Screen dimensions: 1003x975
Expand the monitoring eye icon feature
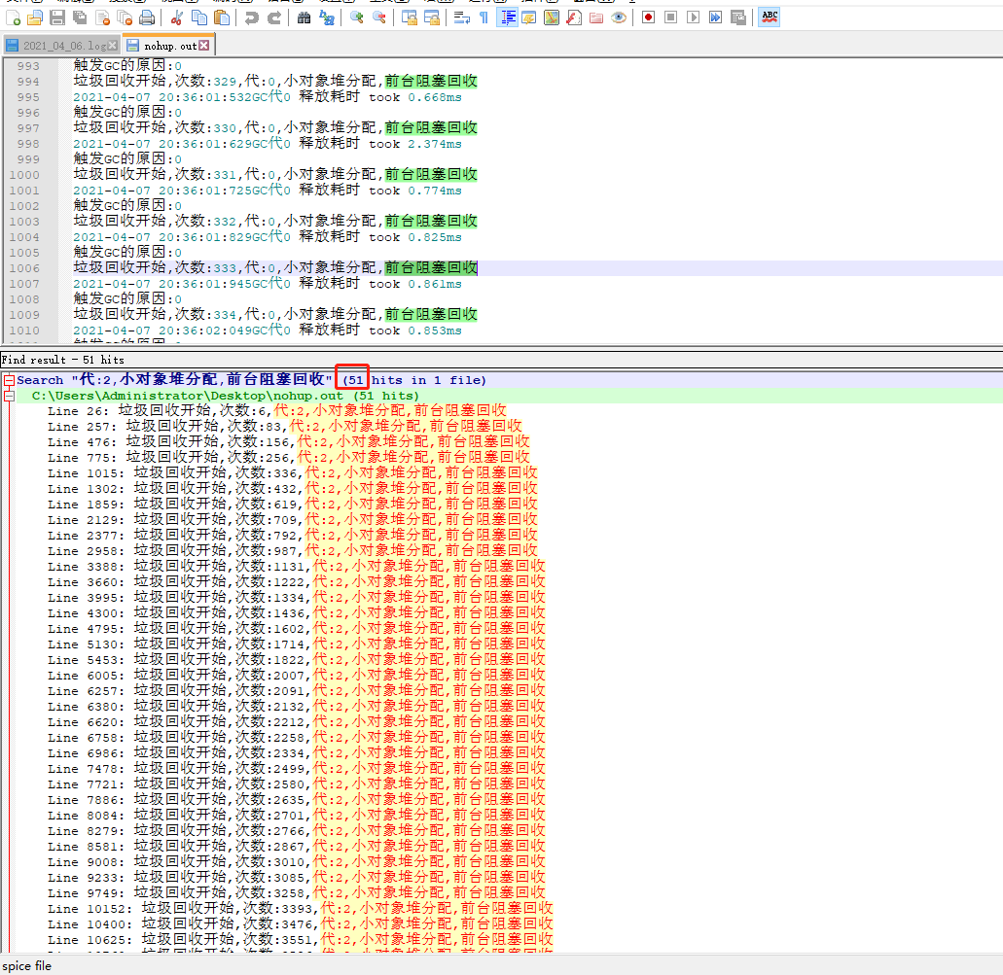point(619,17)
